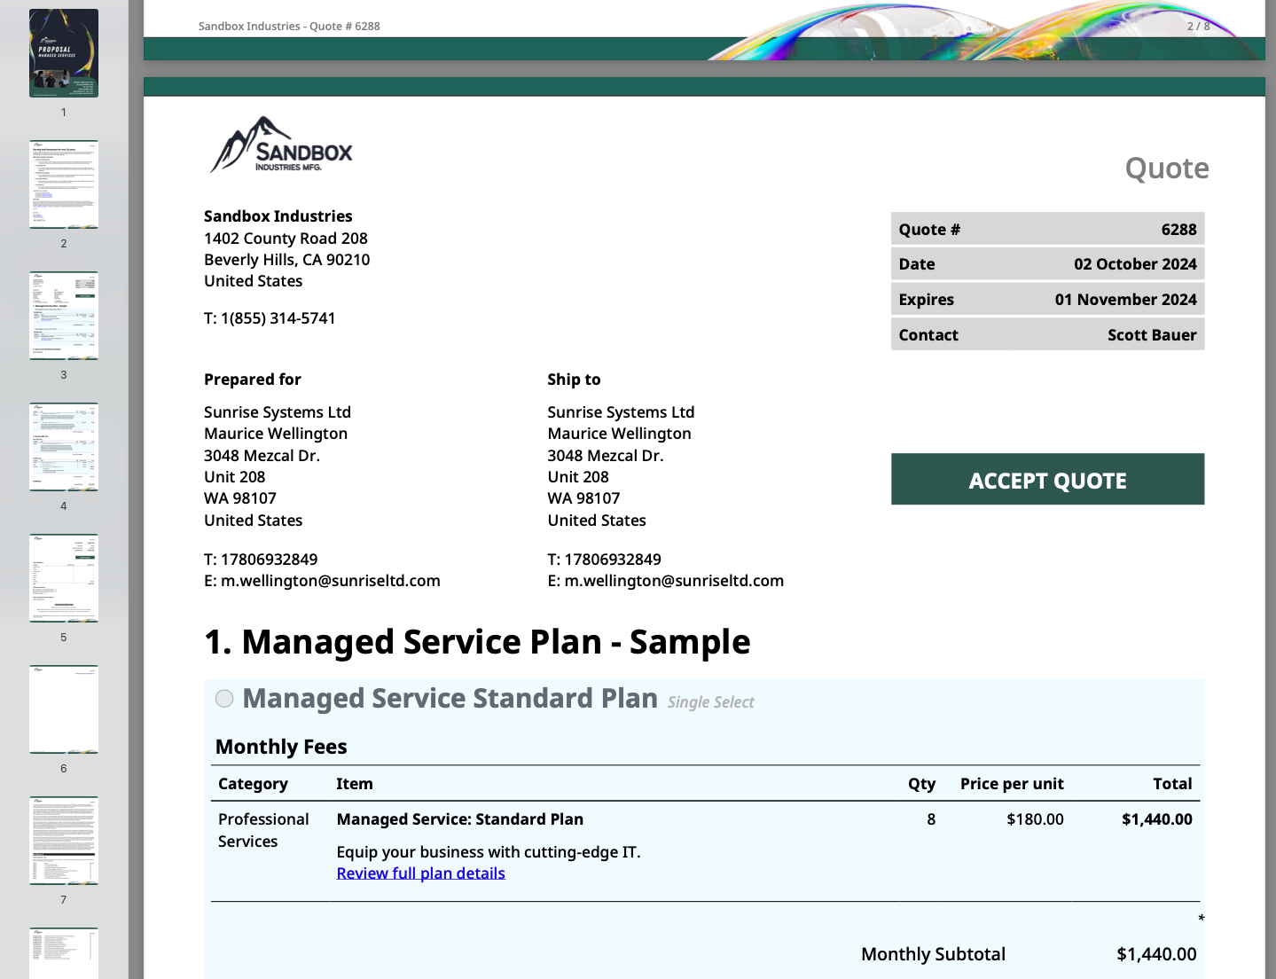Go to page 3 thumbnail
This screenshot has height=979, width=1276.
point(64,316)
